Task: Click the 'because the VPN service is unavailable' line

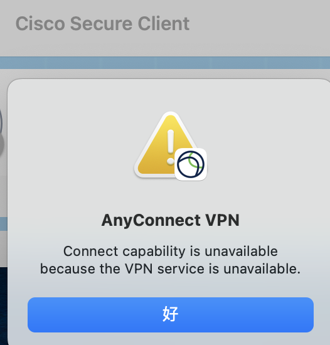Action: click(x=171, y=268)
